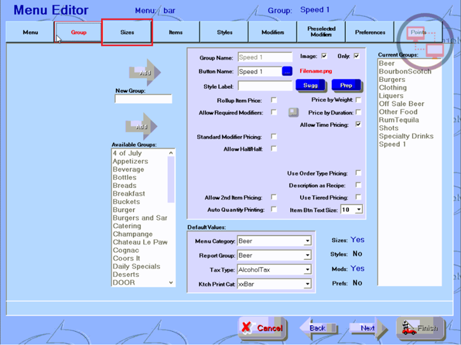
Task: Click the blue Sugg button
Action: [310, 86]
